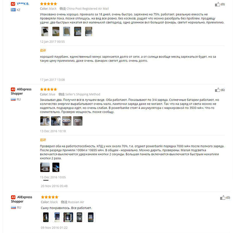Click the A2 level badge near Y***K B.
Image resolution: width=233 pixels, height=233 pixels.
pyautogui.click(x=13, y=4)
